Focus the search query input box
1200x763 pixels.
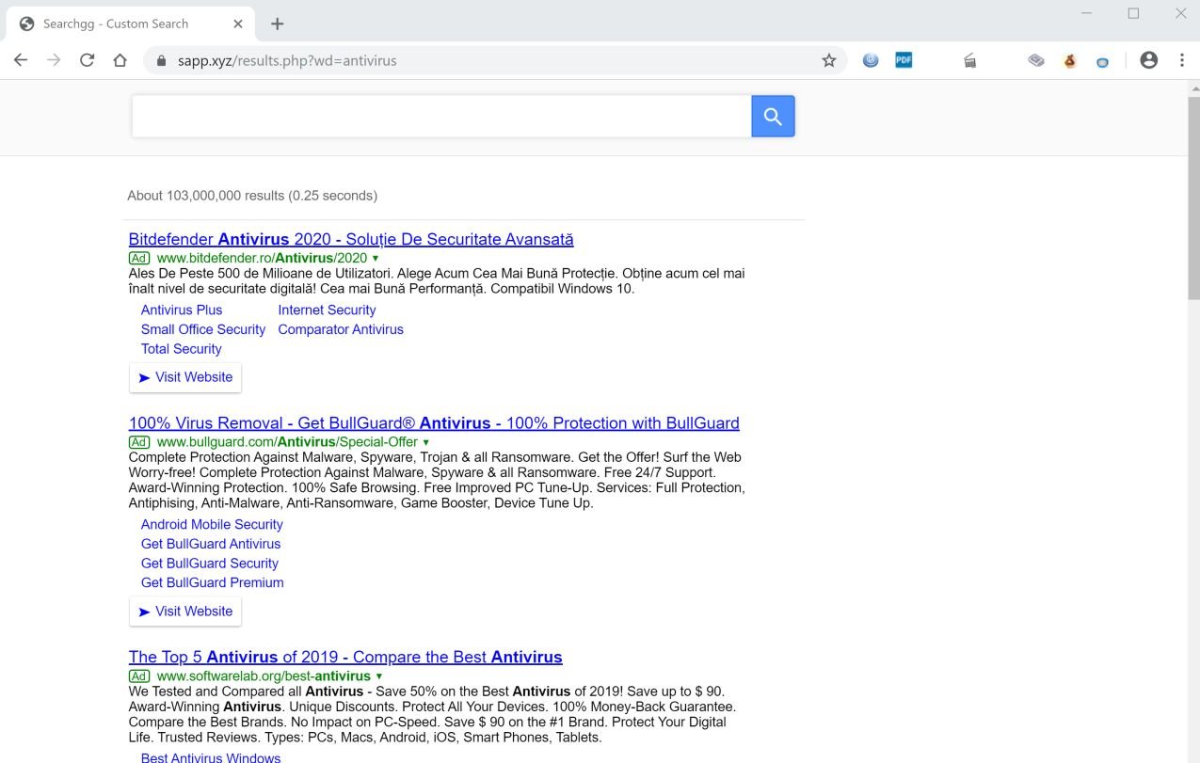(441, 116)
